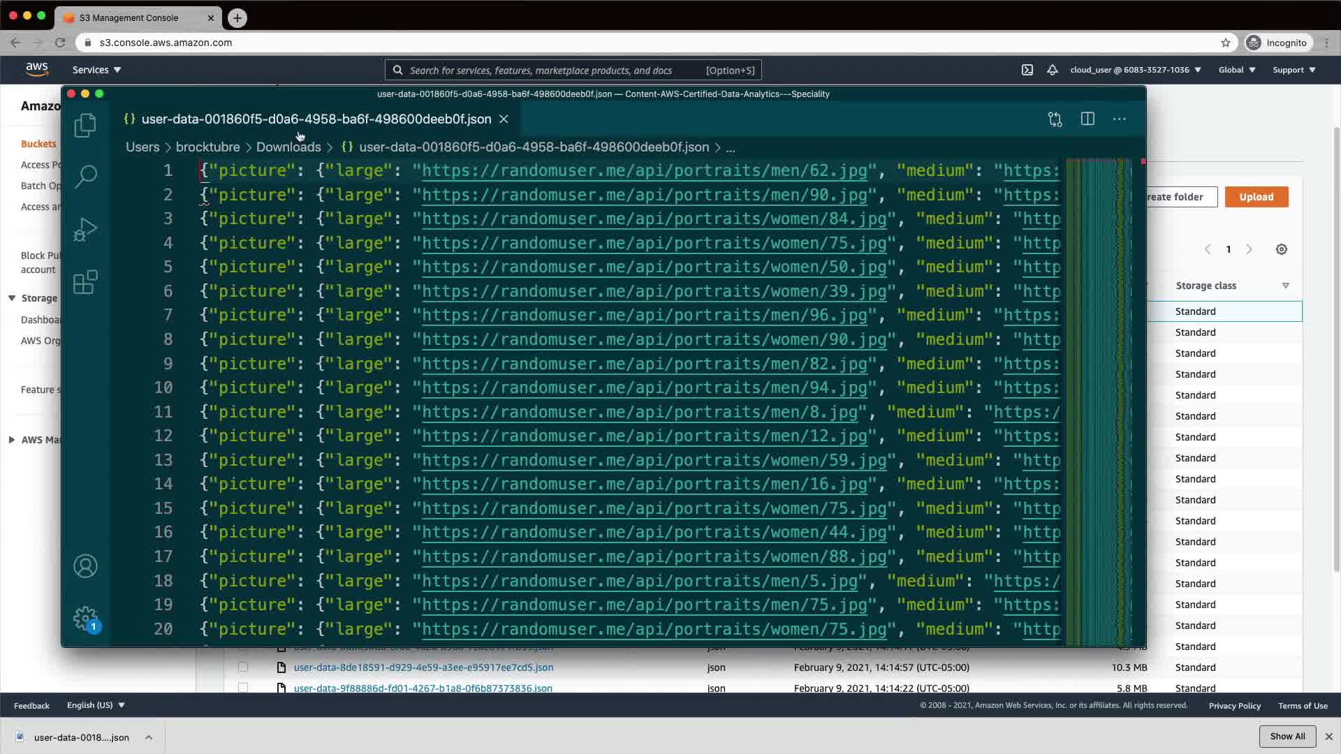Check the box for user-data-9f88886d json file
Image resolution: width=1341 pixels, height=754 pixels.
(243, 688)
